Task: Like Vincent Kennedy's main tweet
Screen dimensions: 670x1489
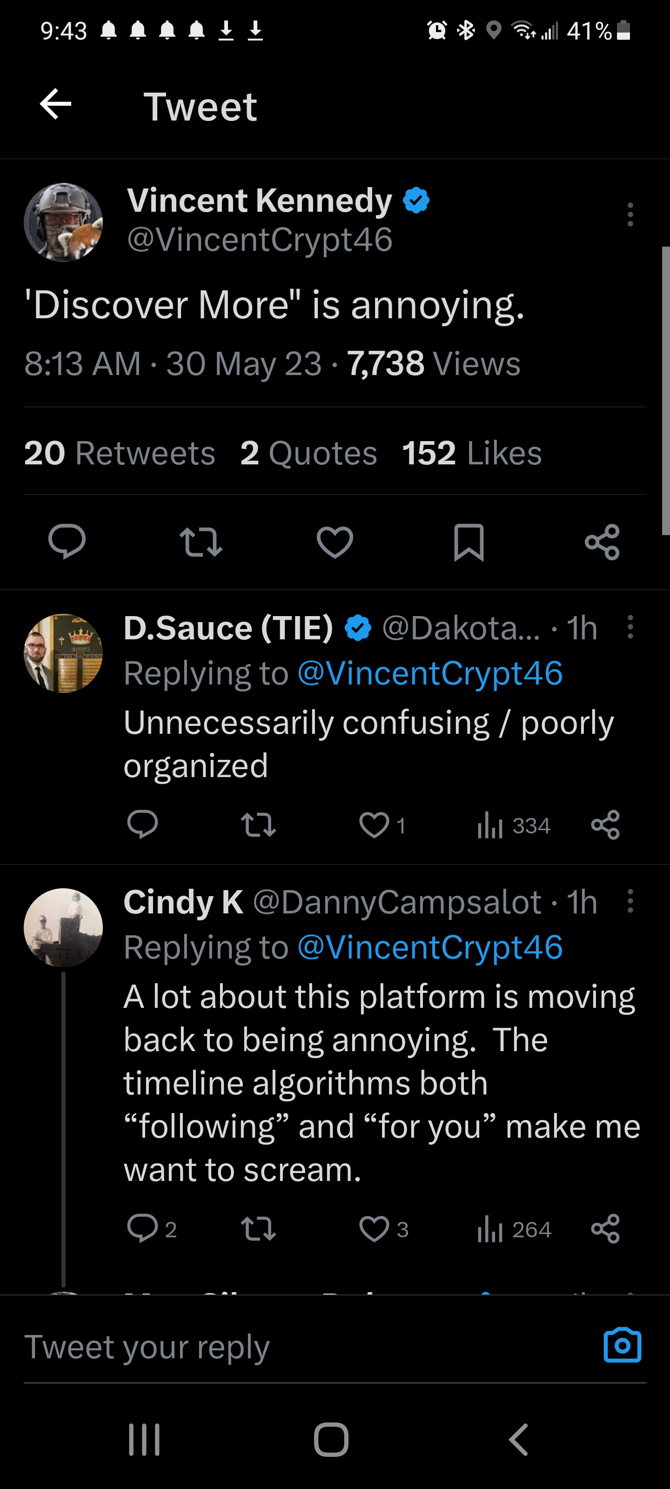Action: coord(335,542)
